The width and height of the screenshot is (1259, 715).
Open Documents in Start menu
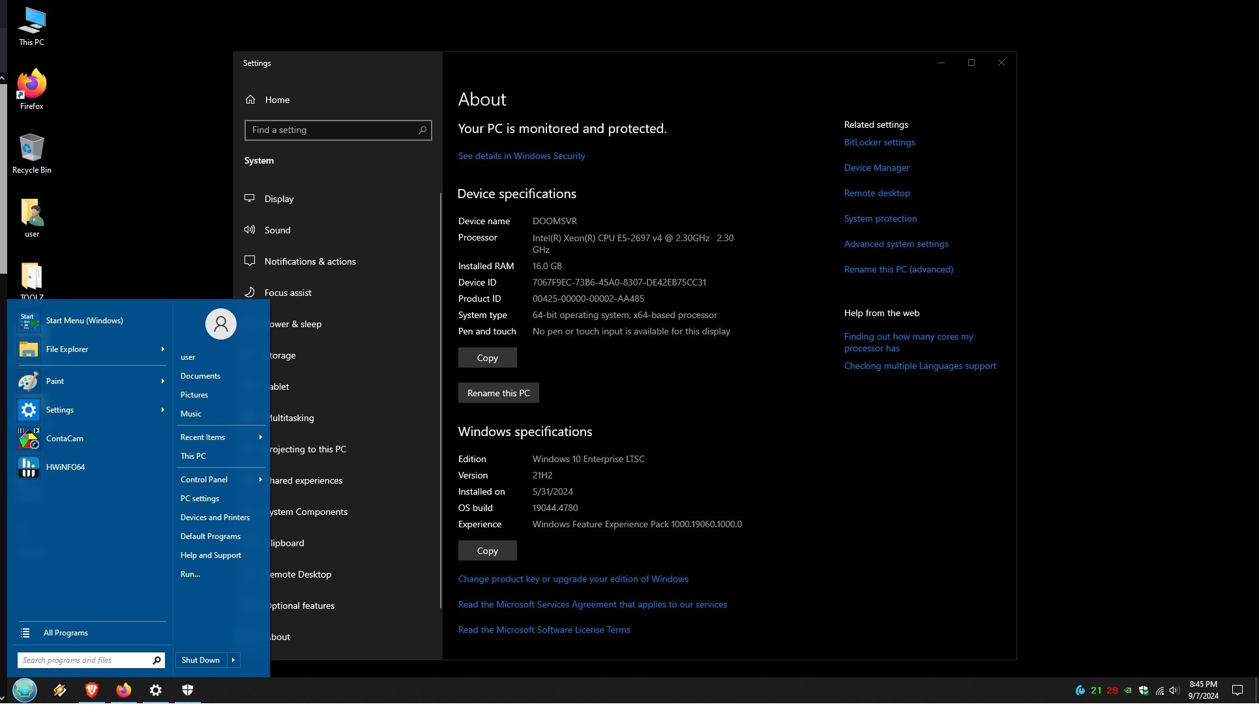[200, 376]
